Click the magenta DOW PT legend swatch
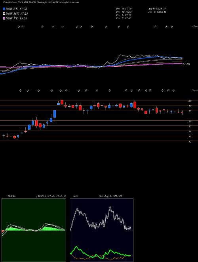The width and height of the screenshot is (198, 262). pyautogui.click(x=4, y=18)
